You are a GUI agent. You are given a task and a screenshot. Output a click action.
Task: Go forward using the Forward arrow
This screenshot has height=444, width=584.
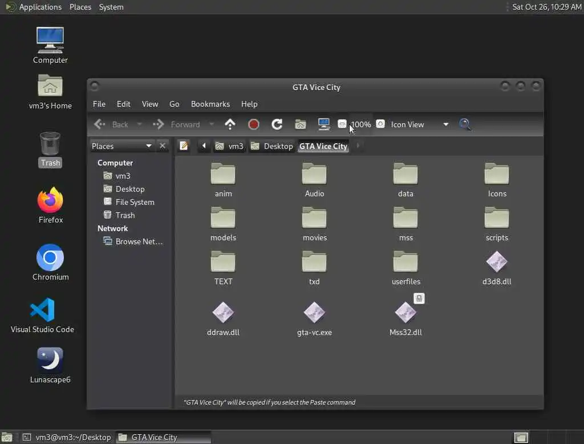[x=177, y=124]
